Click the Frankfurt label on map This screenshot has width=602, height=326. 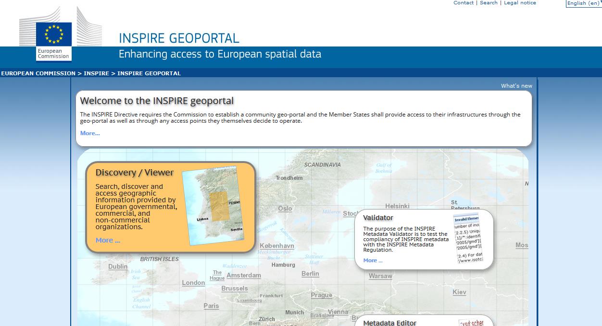coord(271,296)
